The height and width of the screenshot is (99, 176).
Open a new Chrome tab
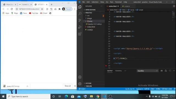[51, 4]
